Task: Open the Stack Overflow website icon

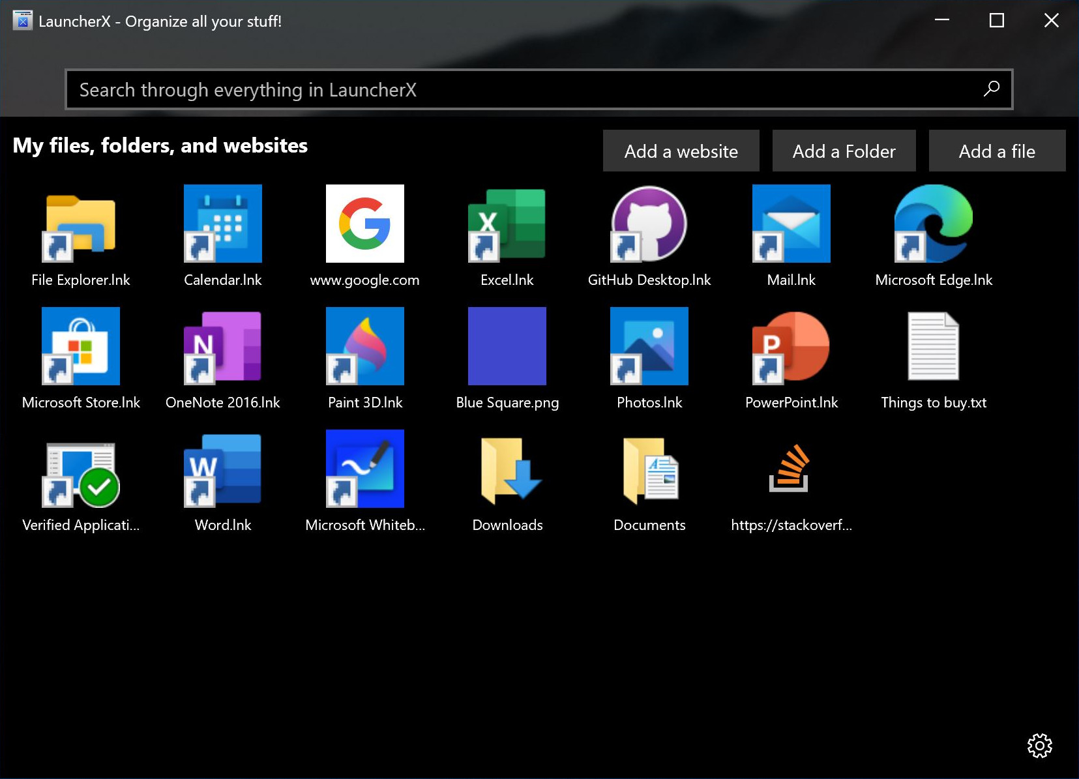Action: pos(790,469)
